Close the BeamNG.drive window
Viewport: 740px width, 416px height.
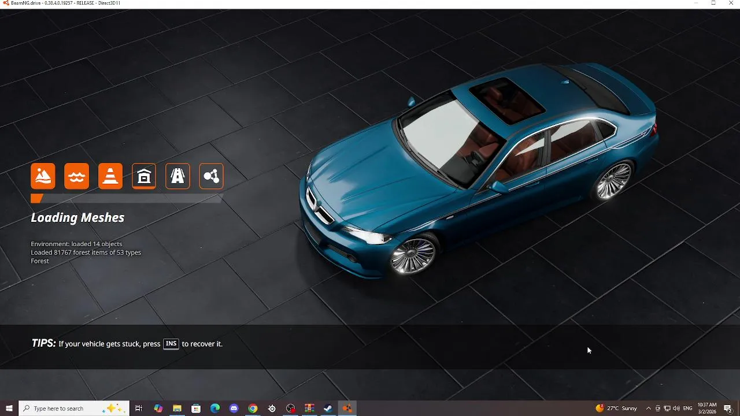[x=731, y=3]
